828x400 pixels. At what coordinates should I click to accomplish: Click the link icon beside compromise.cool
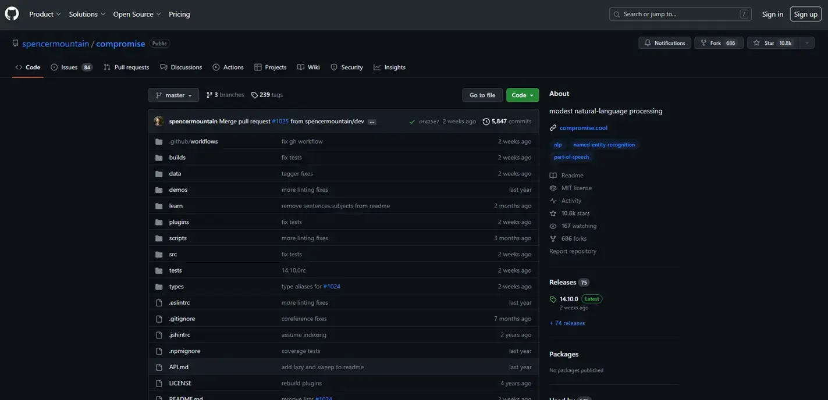(553, 128)
